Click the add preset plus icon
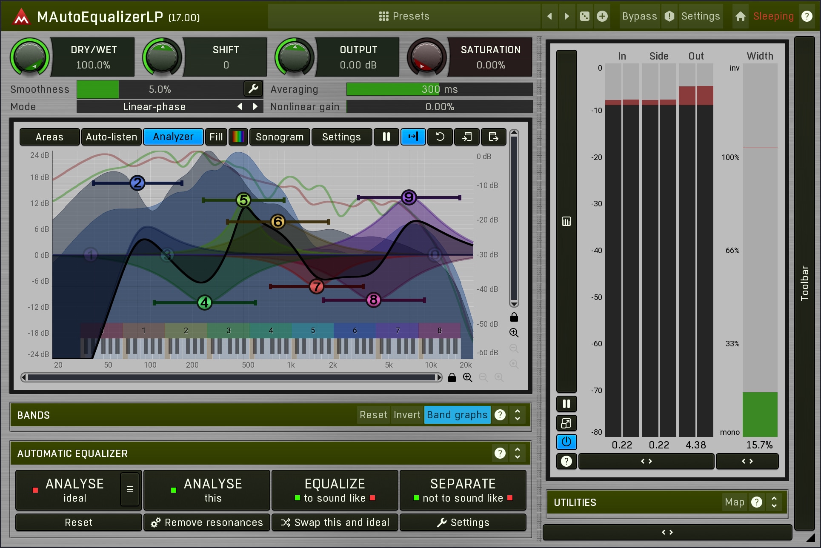This screenshot has height=548, width=821. click(x=602, y=16)
